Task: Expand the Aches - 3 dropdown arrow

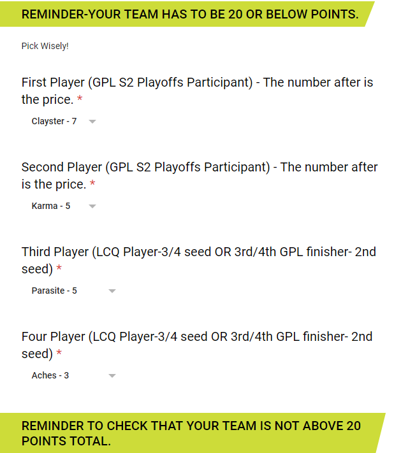Action: click(x=112, y=375)
